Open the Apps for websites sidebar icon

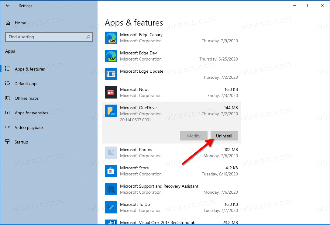click(8, 113)
